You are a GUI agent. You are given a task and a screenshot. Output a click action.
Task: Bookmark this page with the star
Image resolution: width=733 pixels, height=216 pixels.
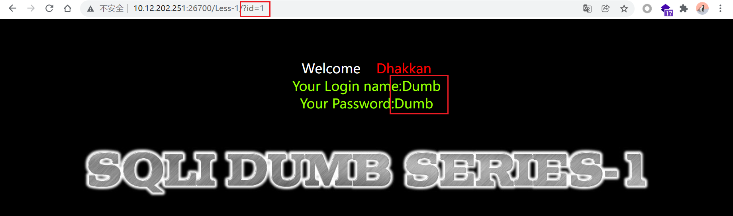(624, 8)
